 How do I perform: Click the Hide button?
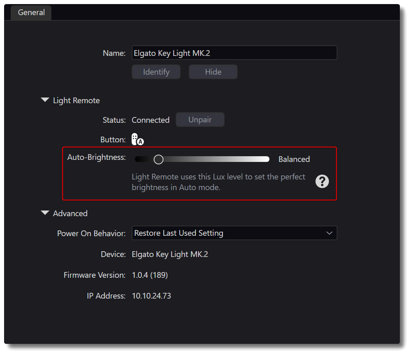click(213, 72)
